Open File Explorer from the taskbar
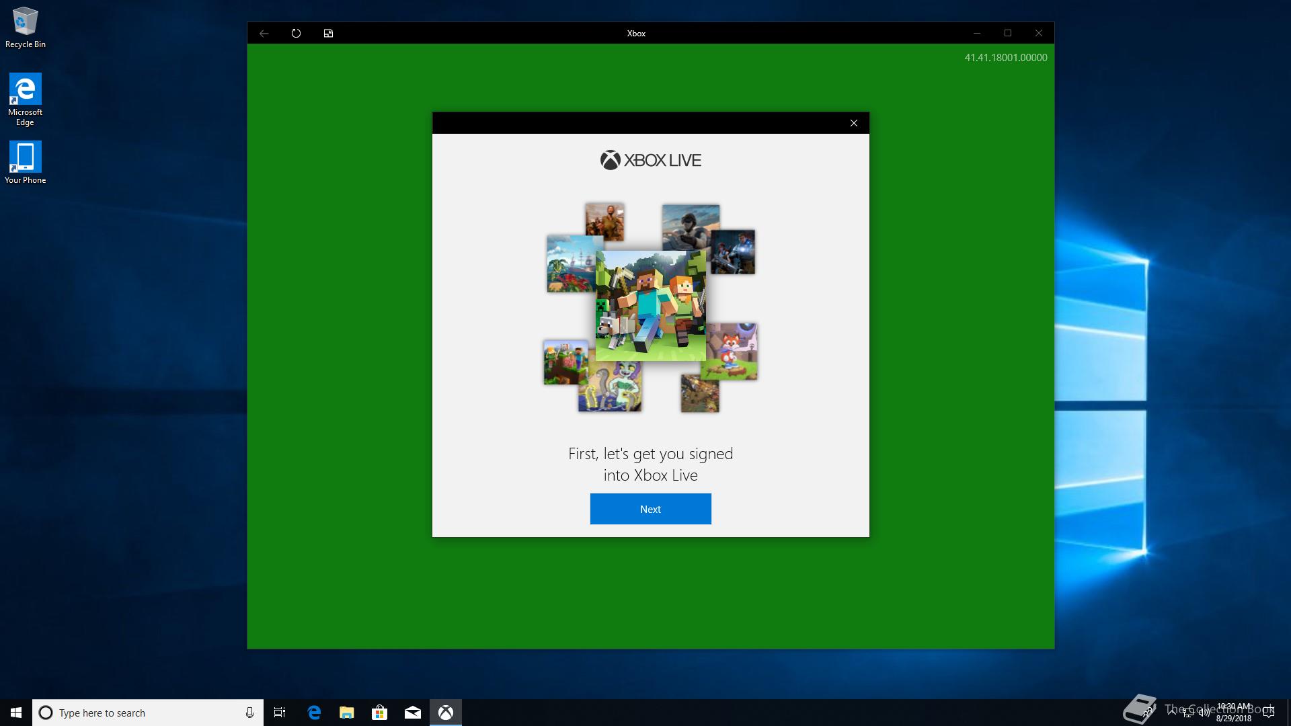 pyautogui.click(x=347, y=713)
